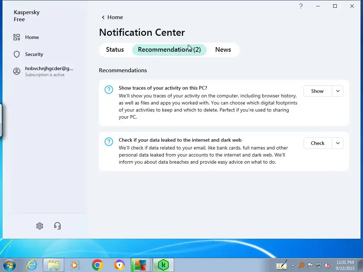Click the Home grid icon in sidebar
The image size is (363, 272).
17,37
